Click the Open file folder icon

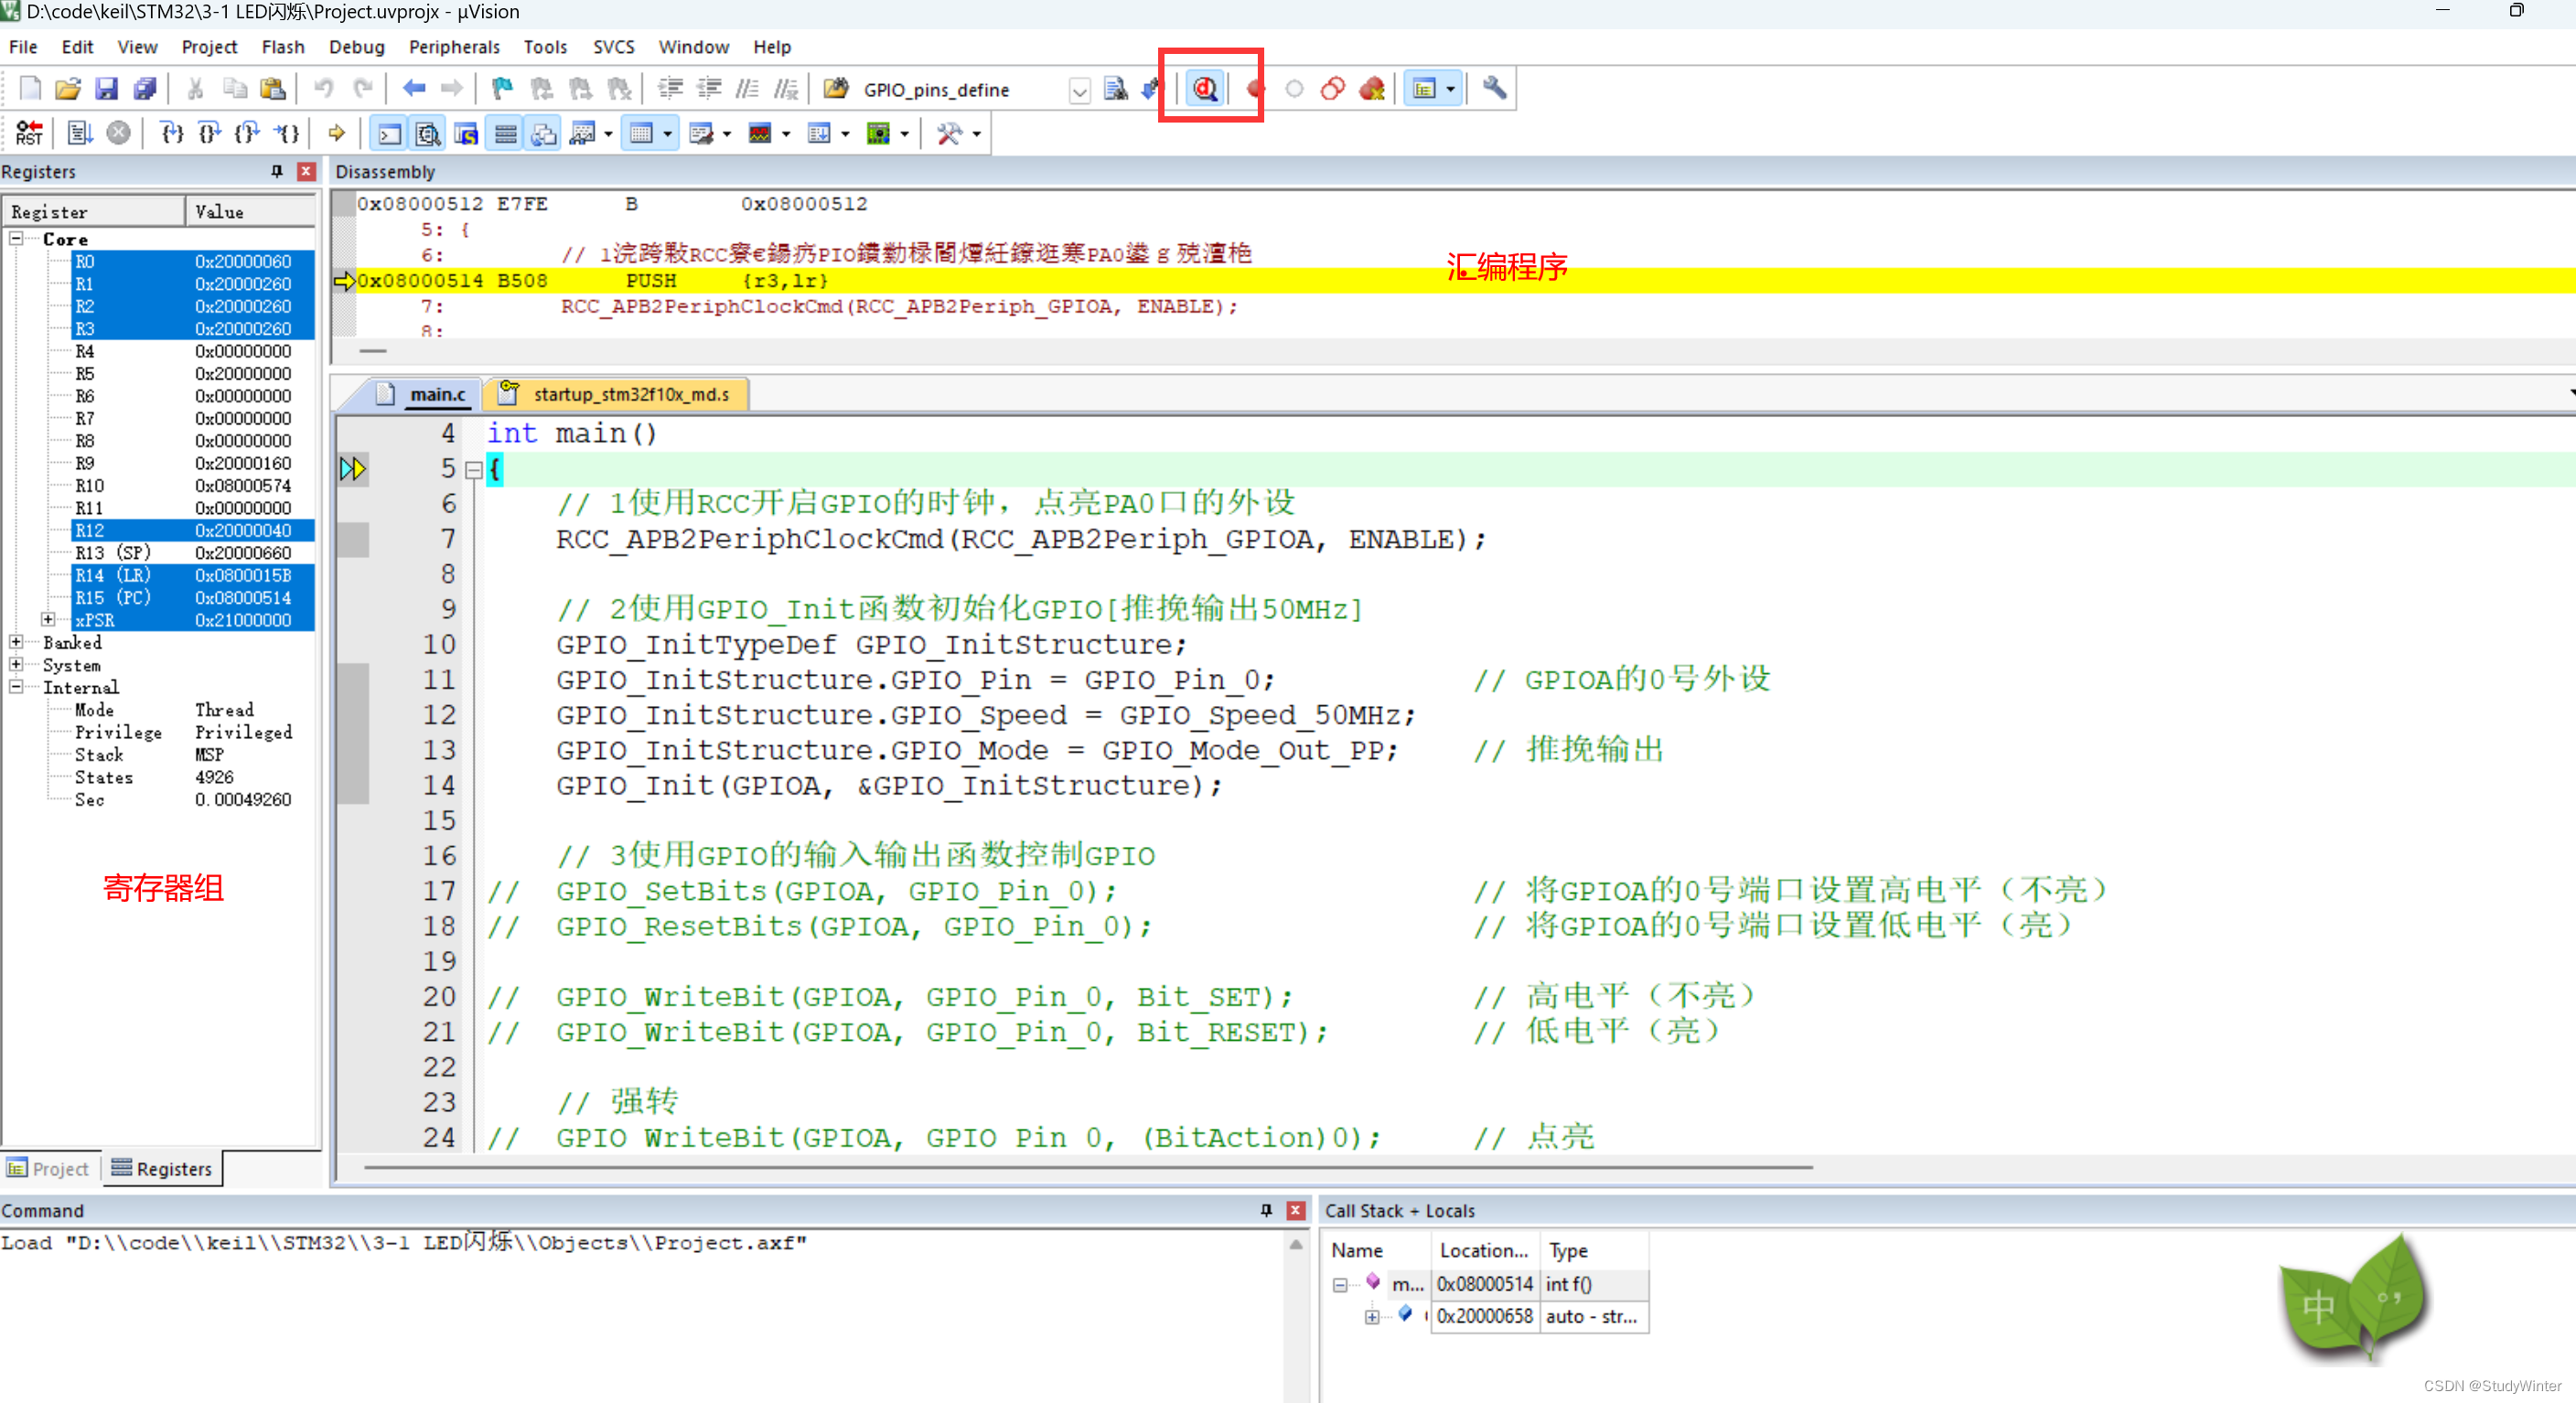tap(68, 89)
